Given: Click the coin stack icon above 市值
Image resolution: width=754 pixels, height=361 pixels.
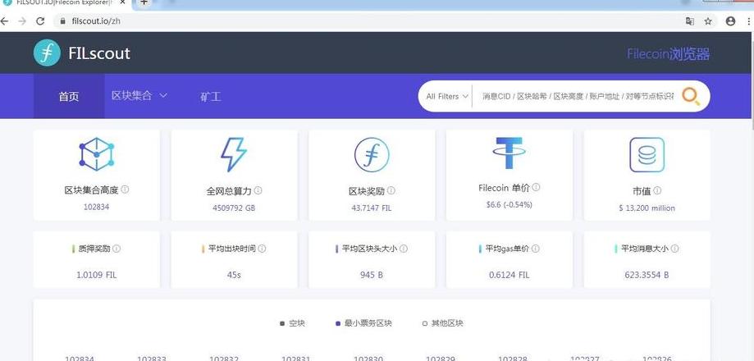Looking at the screenshot, I should 647,155.
